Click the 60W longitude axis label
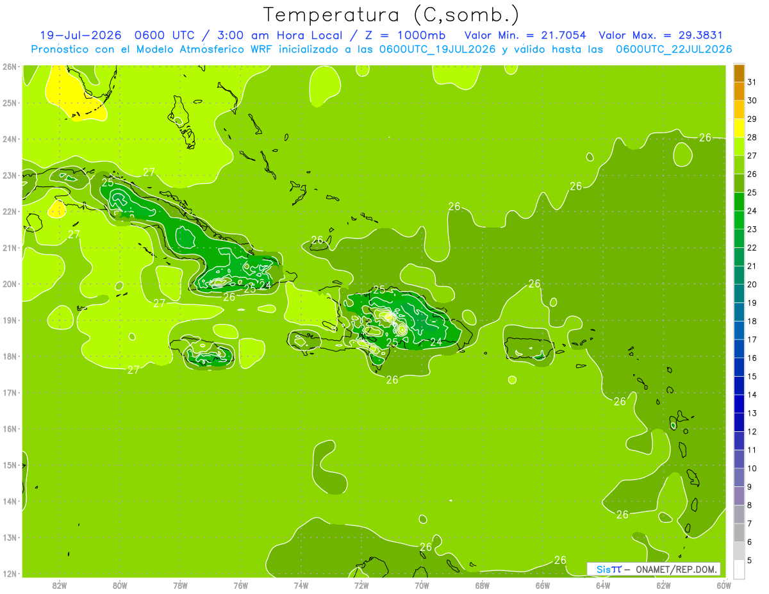This screenshot has width=769, height=594. tap(724, 585)
